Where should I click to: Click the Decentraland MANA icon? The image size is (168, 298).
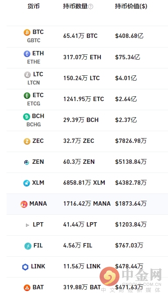click(24, 204)
